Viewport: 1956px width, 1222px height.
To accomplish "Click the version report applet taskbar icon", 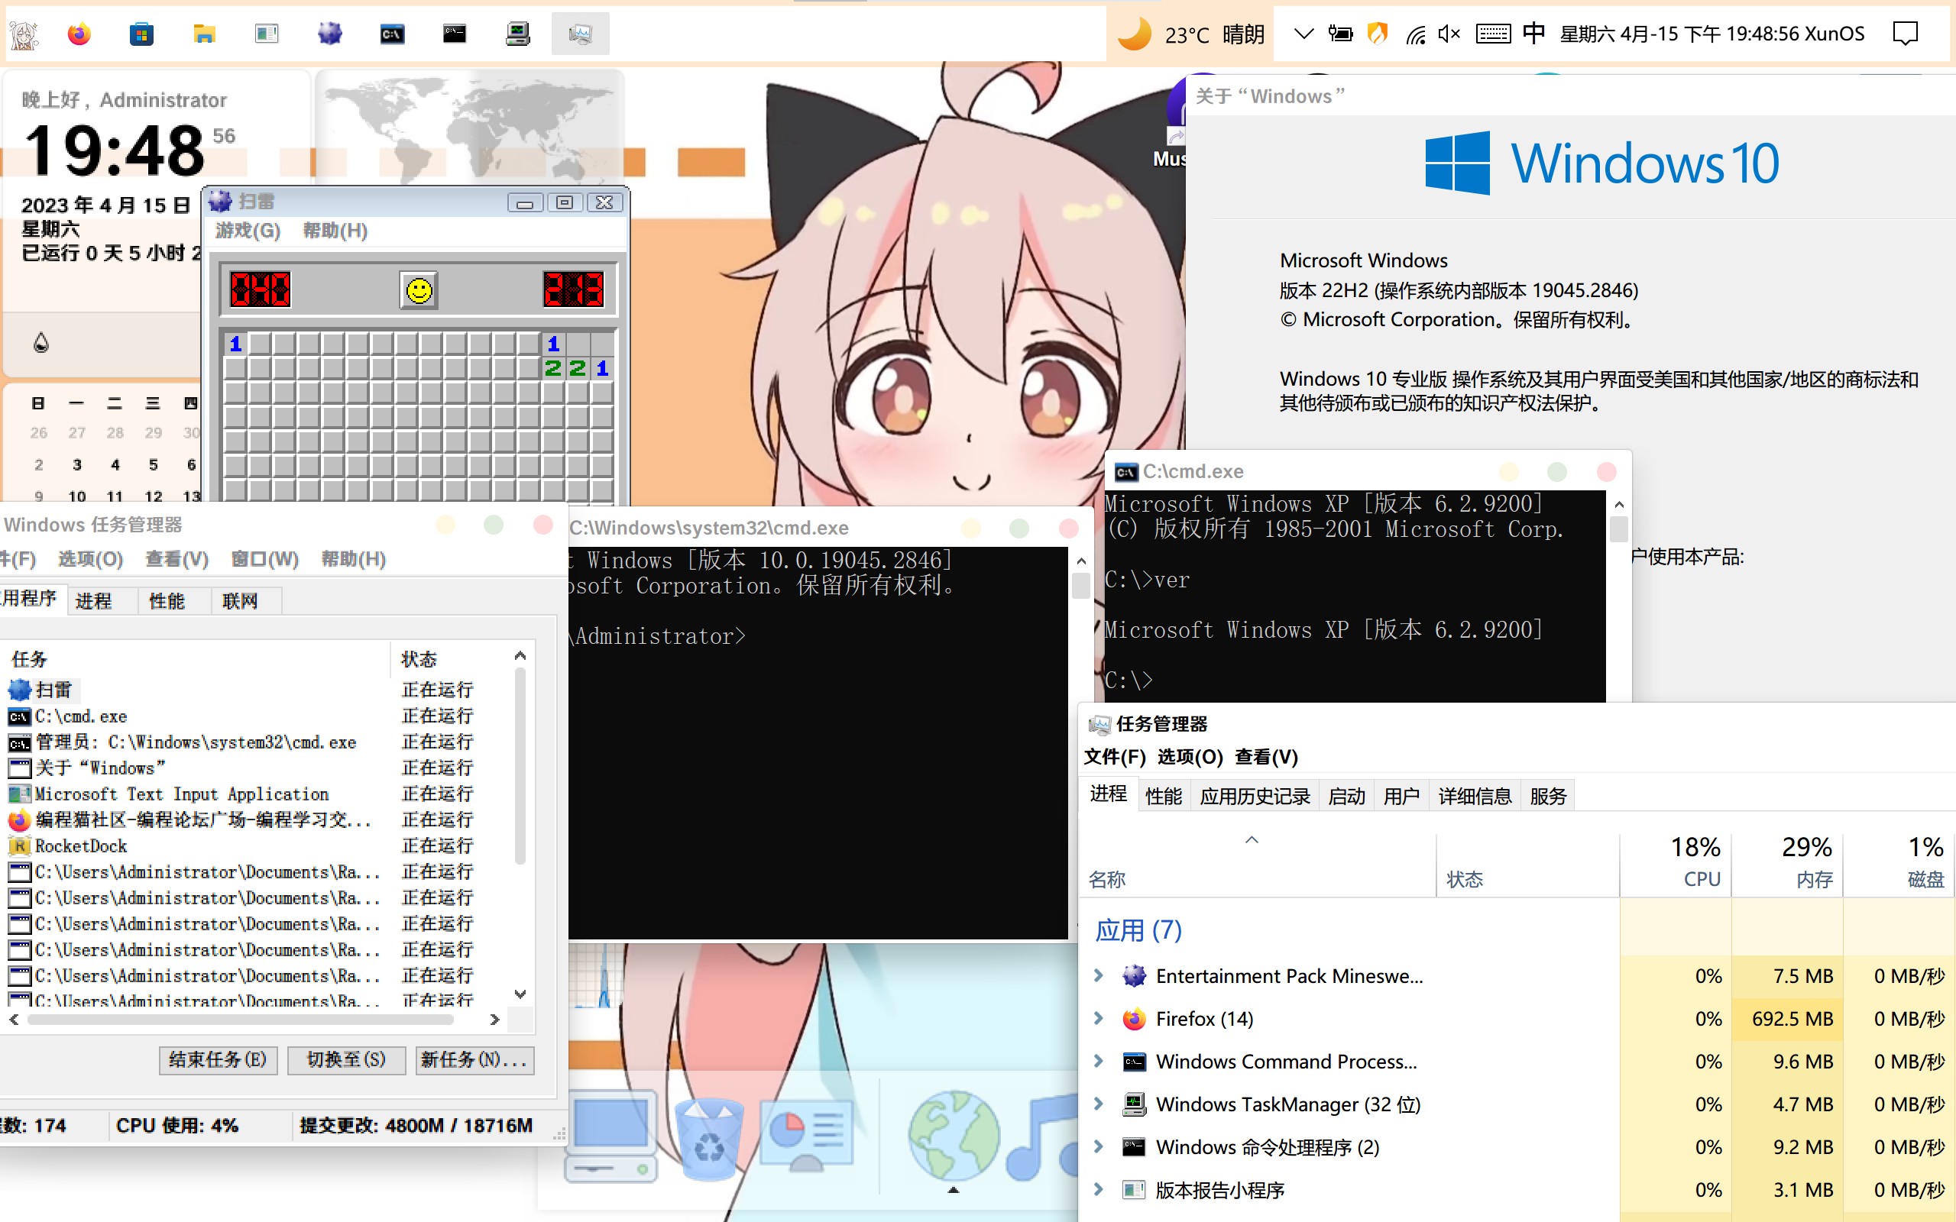I will [x=267, y=34].
